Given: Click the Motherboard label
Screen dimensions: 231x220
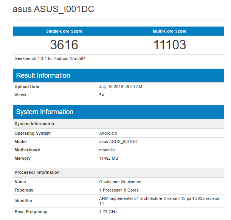Looking at the screenshot, I should pos(27,150).
